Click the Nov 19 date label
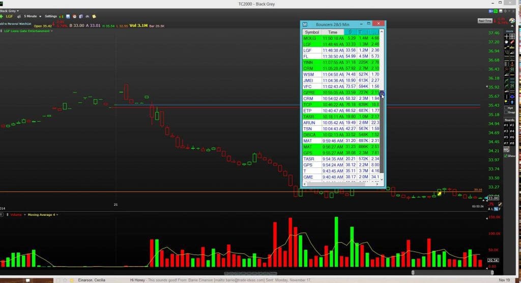This screenshot has height=283, width=521. 504,280
